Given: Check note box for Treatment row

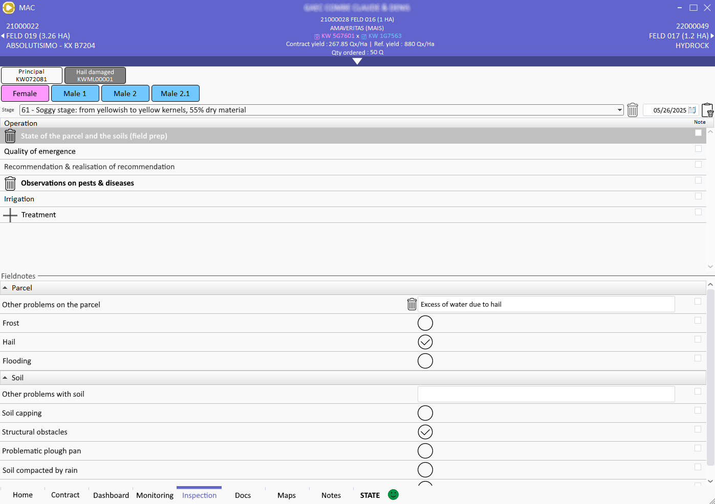Looking at the screenshot, I should click(x=698, y=212).
